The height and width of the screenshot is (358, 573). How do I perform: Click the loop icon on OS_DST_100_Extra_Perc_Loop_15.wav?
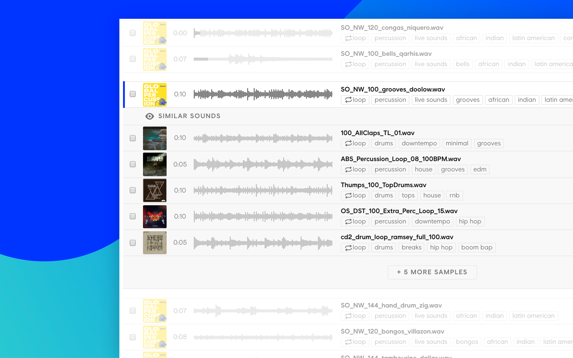coord(349,221)
